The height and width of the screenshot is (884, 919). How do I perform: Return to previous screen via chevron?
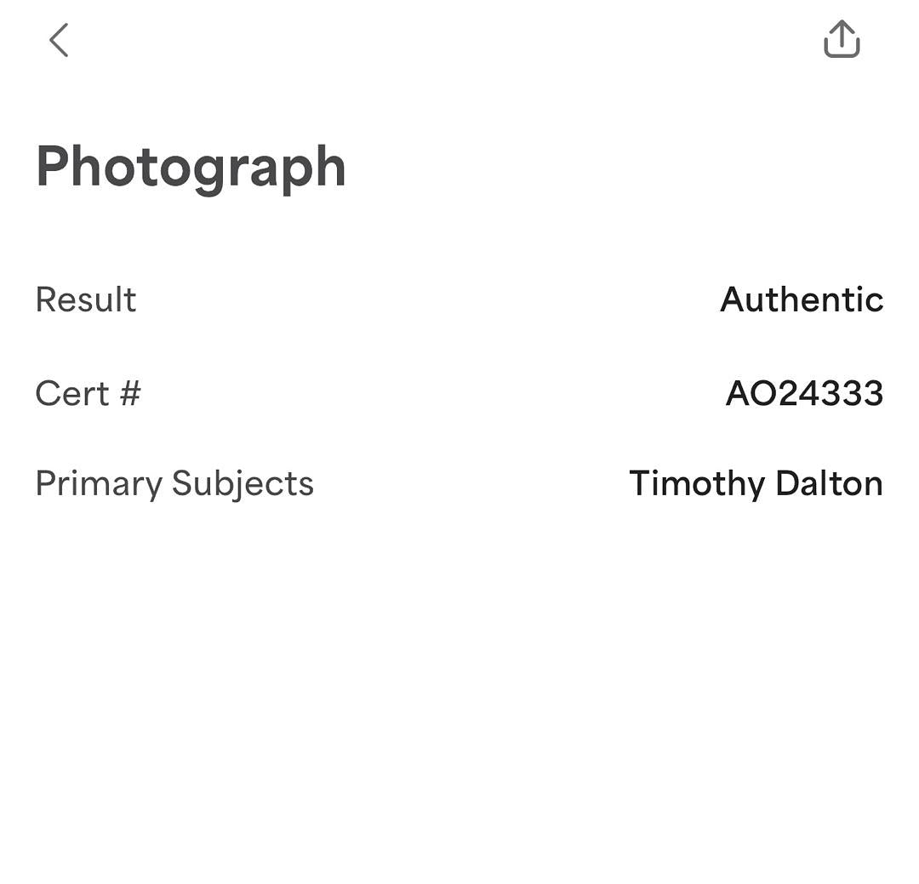[x=58, y=40]
